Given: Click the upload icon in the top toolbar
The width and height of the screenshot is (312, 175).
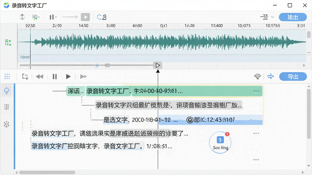Looking at the screenshot, I should 22,17.
